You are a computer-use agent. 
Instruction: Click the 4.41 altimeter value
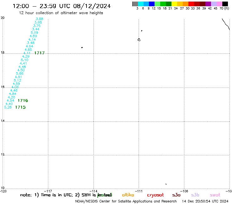pyautogui.click(x=23, y=63)
